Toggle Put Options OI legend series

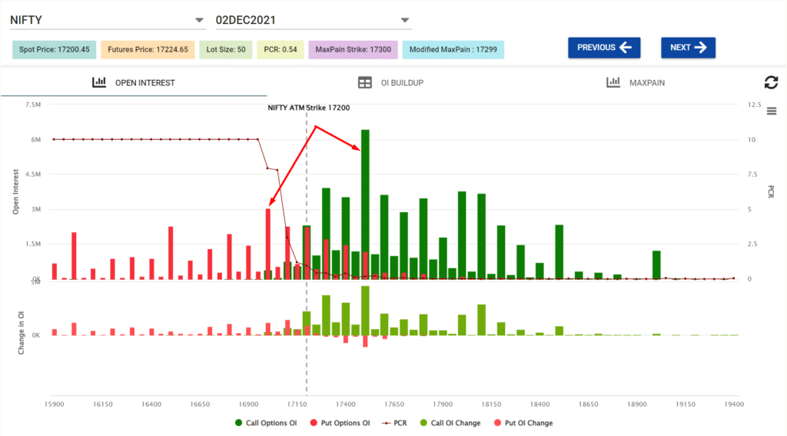pyautogui.click(x=340, y=423)
